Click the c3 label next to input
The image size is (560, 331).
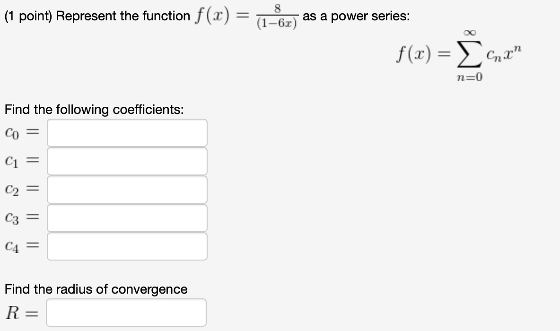click(21, 218)
